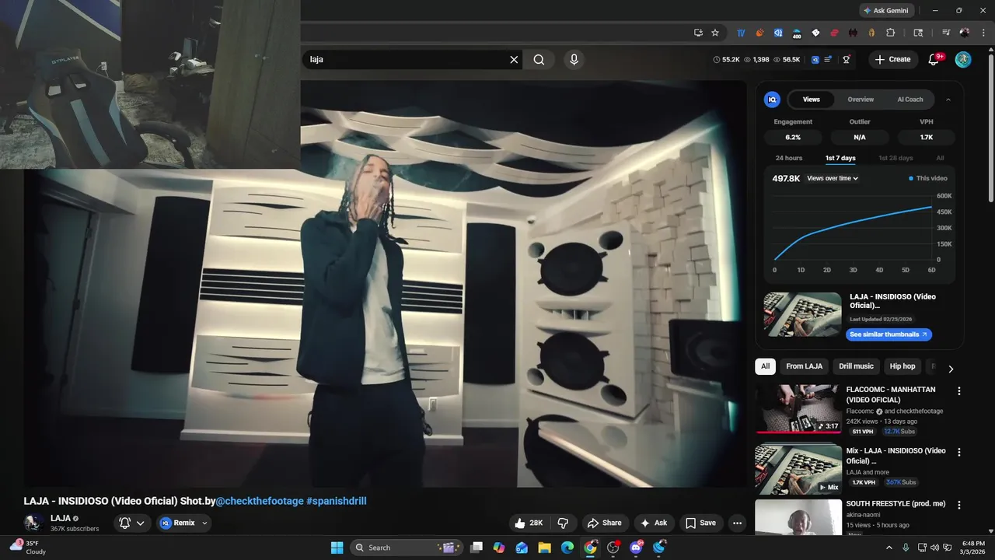Open the FLACOOMC - MANHATTAN video thumbnail
Screen dimensions: 995x560
(798, 409)
